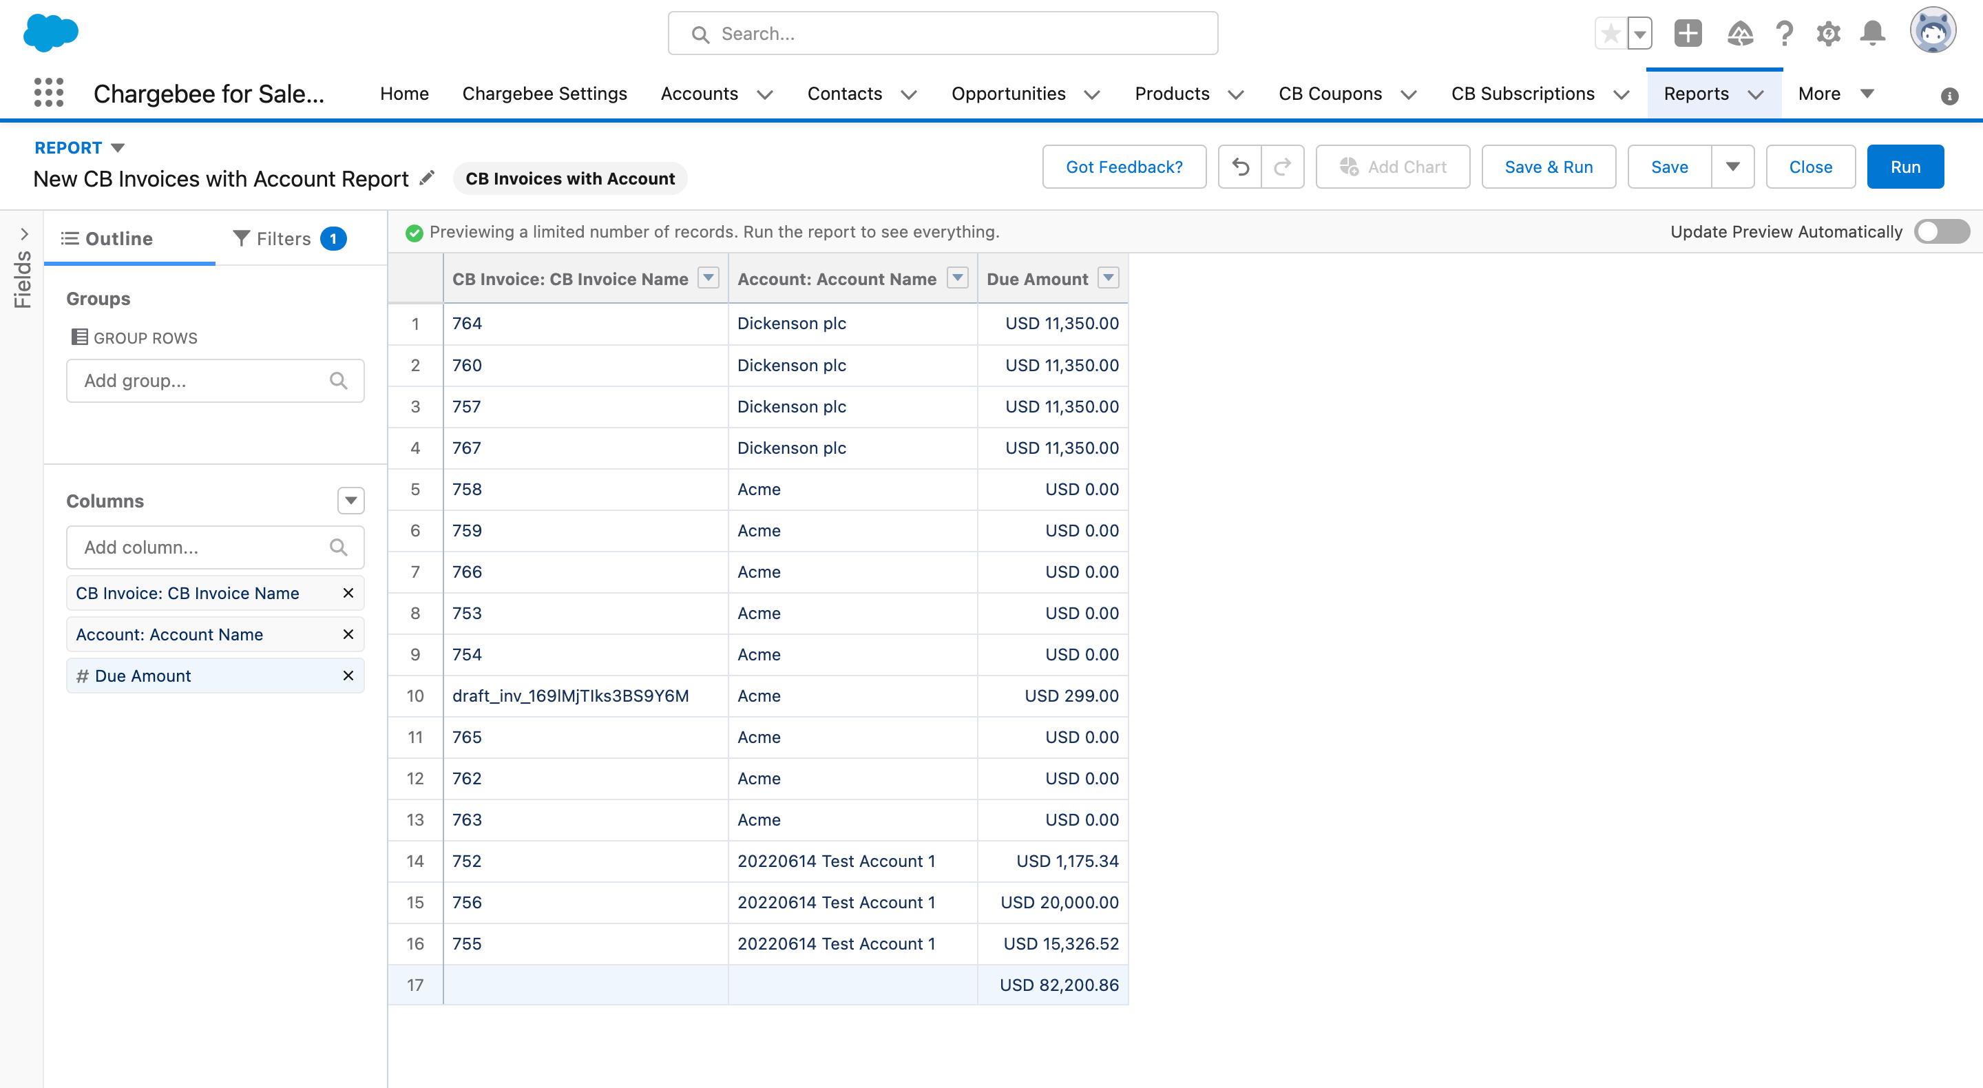Screen dimensions: 1983x1088
Task: Open the notifications bell icon
Action: coord(1872,34)
